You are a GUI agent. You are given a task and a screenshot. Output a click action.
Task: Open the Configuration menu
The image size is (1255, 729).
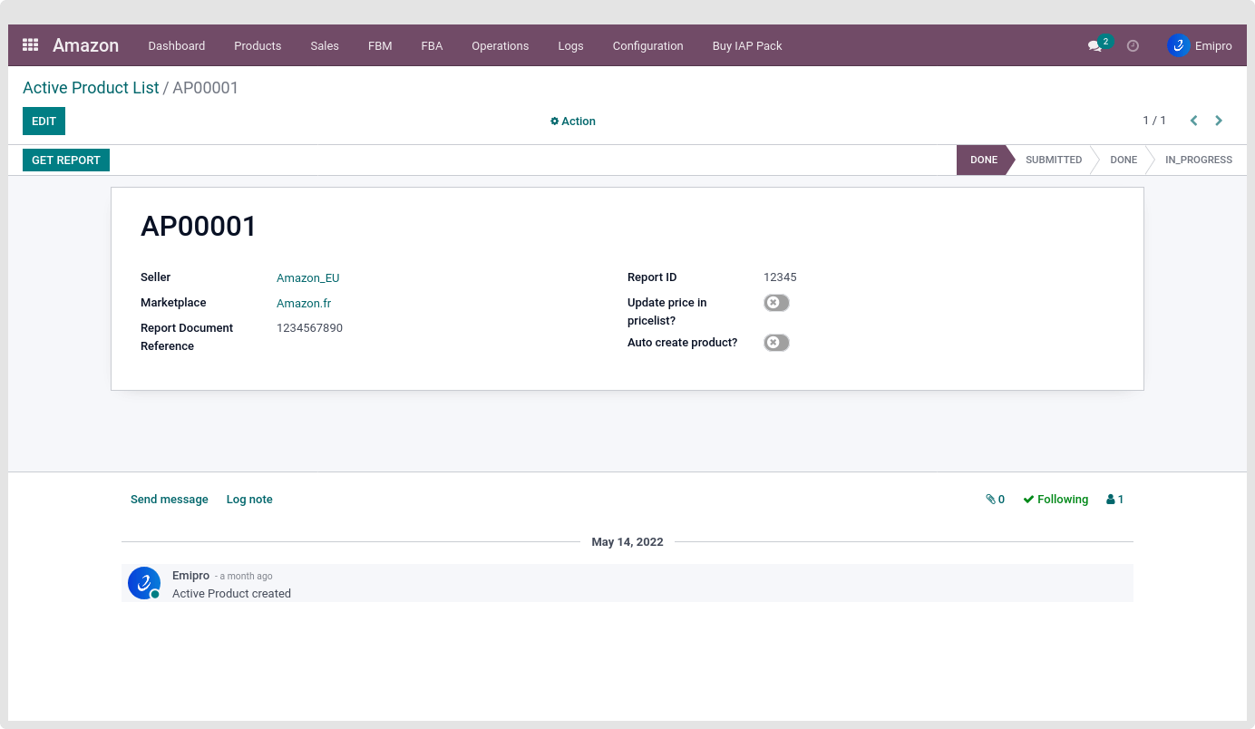click(x=647, y=45)
